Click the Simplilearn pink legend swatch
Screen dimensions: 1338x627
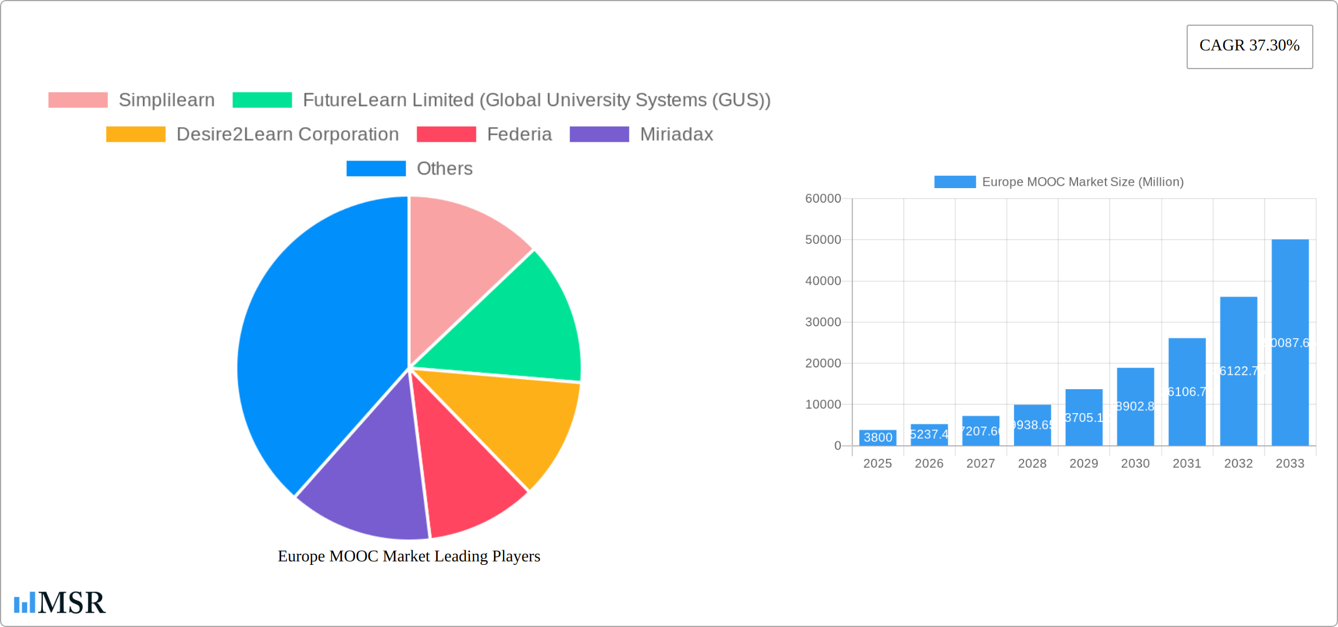tap(78, 100)
